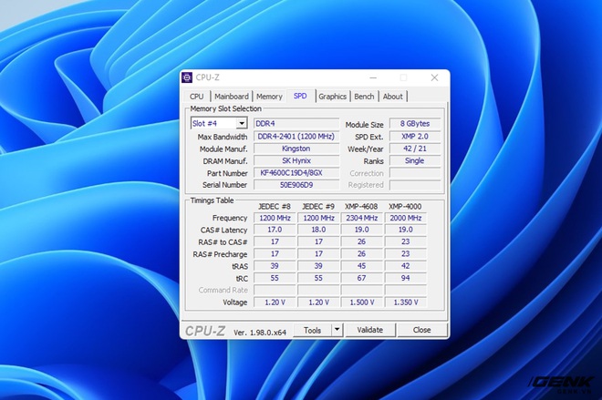Click the SK Hynix DRAM manufacturer value
The image size is (602, 400).
[296, 160]
